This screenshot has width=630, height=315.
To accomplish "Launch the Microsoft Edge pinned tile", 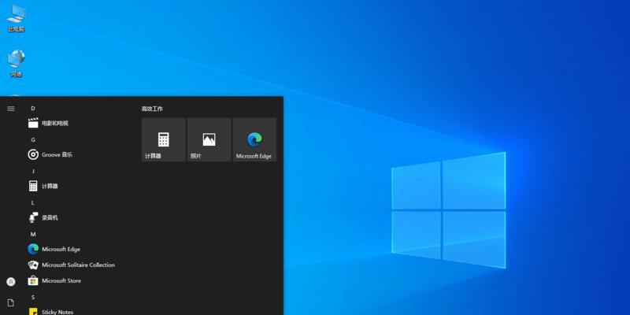I will [254, 139].
